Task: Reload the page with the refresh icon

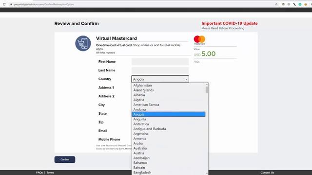Action: (4, 4)
